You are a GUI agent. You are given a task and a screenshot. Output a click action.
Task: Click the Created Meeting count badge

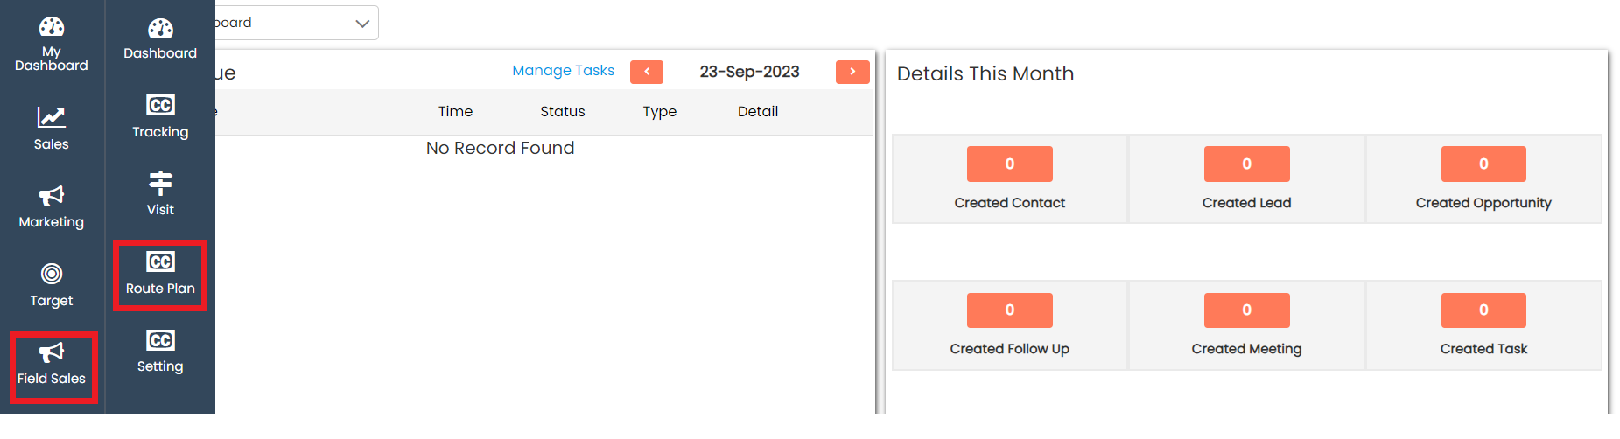[1246, 310]
